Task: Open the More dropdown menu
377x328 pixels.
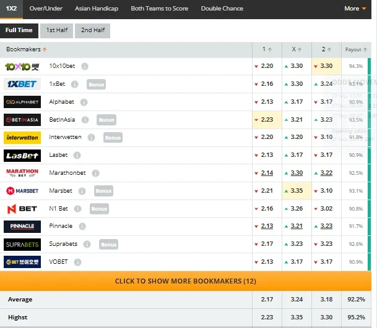Action: 355,9
